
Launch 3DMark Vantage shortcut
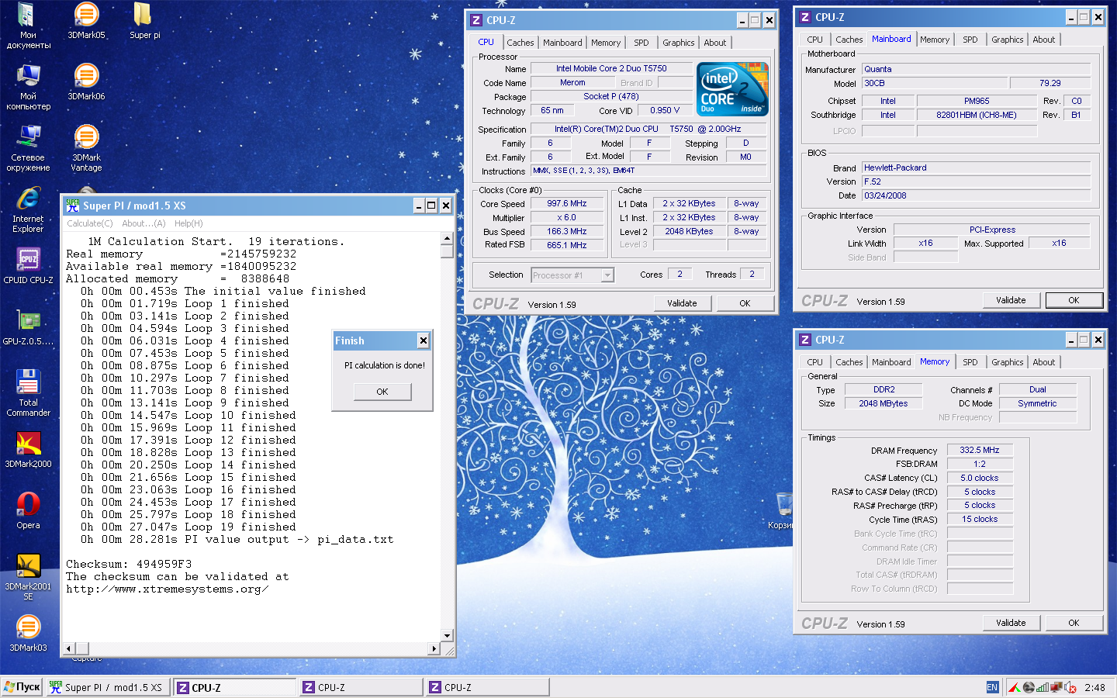86,148
